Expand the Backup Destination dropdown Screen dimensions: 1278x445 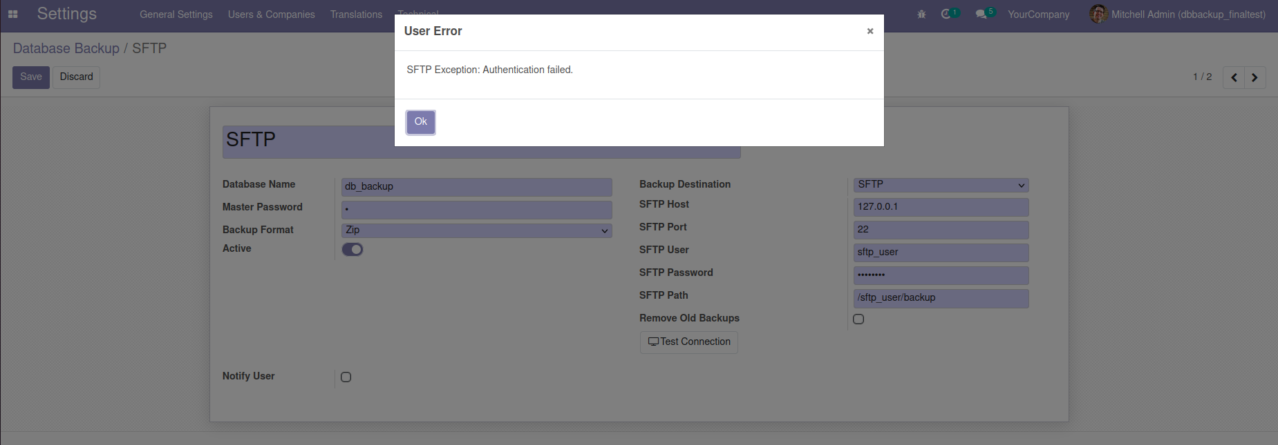click(941, 185)
